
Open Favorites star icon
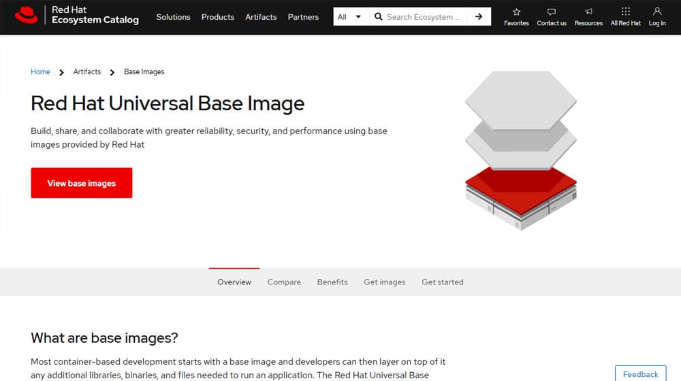pos(516,12)
